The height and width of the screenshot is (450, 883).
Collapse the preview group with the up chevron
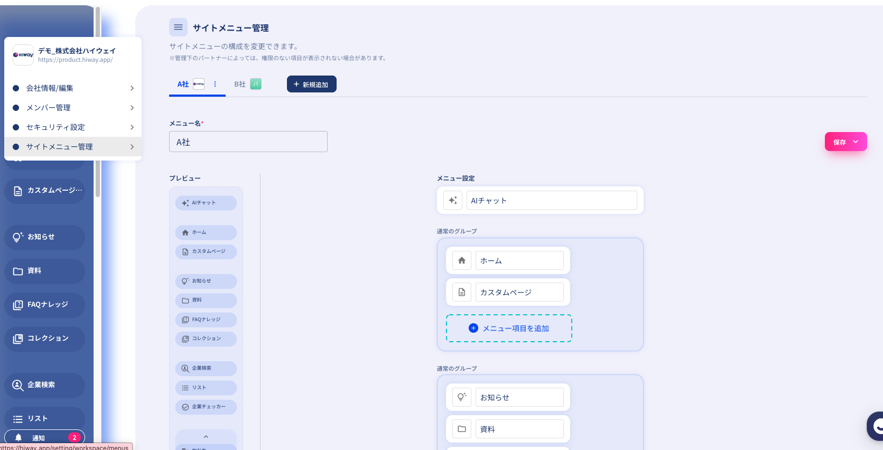[206, 437]
